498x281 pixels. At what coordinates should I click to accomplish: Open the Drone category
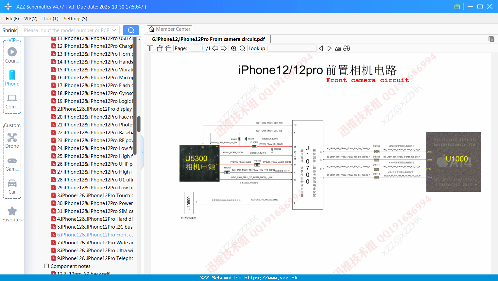(12, 140)
